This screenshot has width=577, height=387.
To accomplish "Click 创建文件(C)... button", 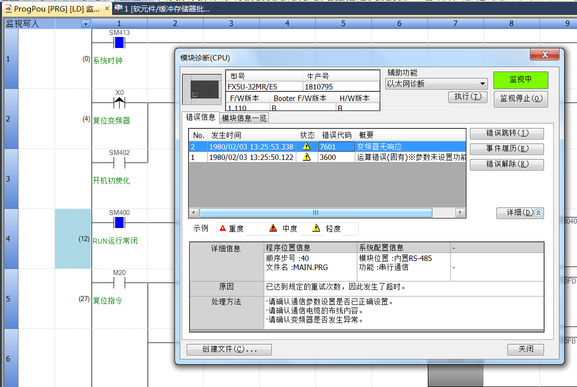I will (x=229, y=349).
